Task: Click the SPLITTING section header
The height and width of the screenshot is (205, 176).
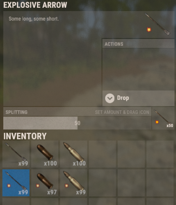Action: [77, 112]
